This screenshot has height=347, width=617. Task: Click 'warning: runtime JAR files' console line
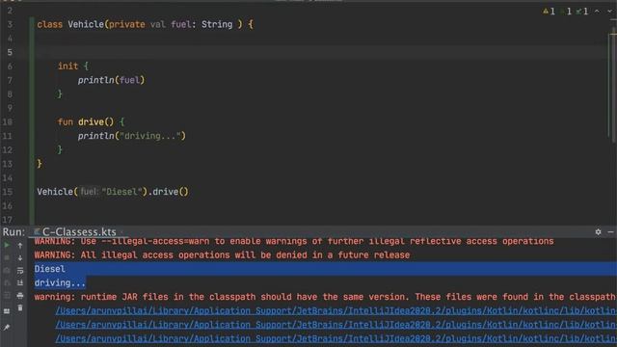(x=325, y=297)
